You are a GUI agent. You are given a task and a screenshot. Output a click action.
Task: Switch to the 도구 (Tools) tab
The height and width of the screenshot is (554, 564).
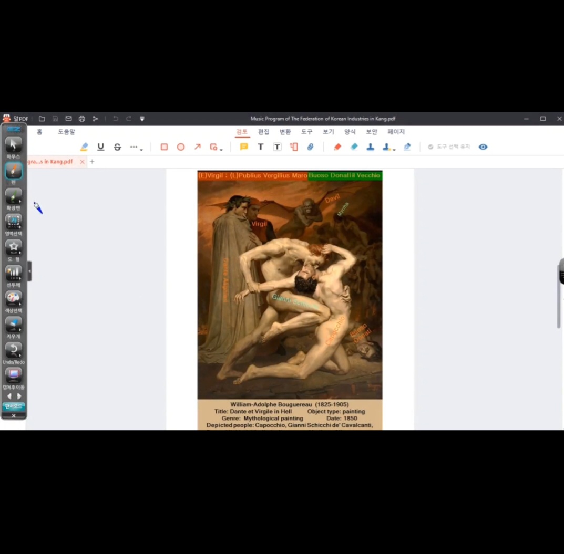tap(307, 132)
